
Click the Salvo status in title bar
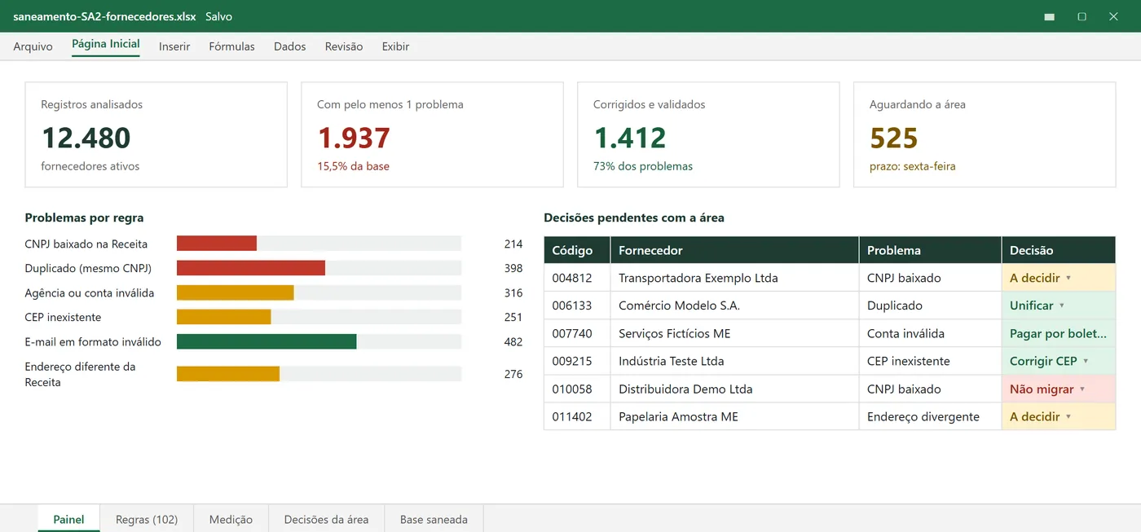click(x=219, y=16)
